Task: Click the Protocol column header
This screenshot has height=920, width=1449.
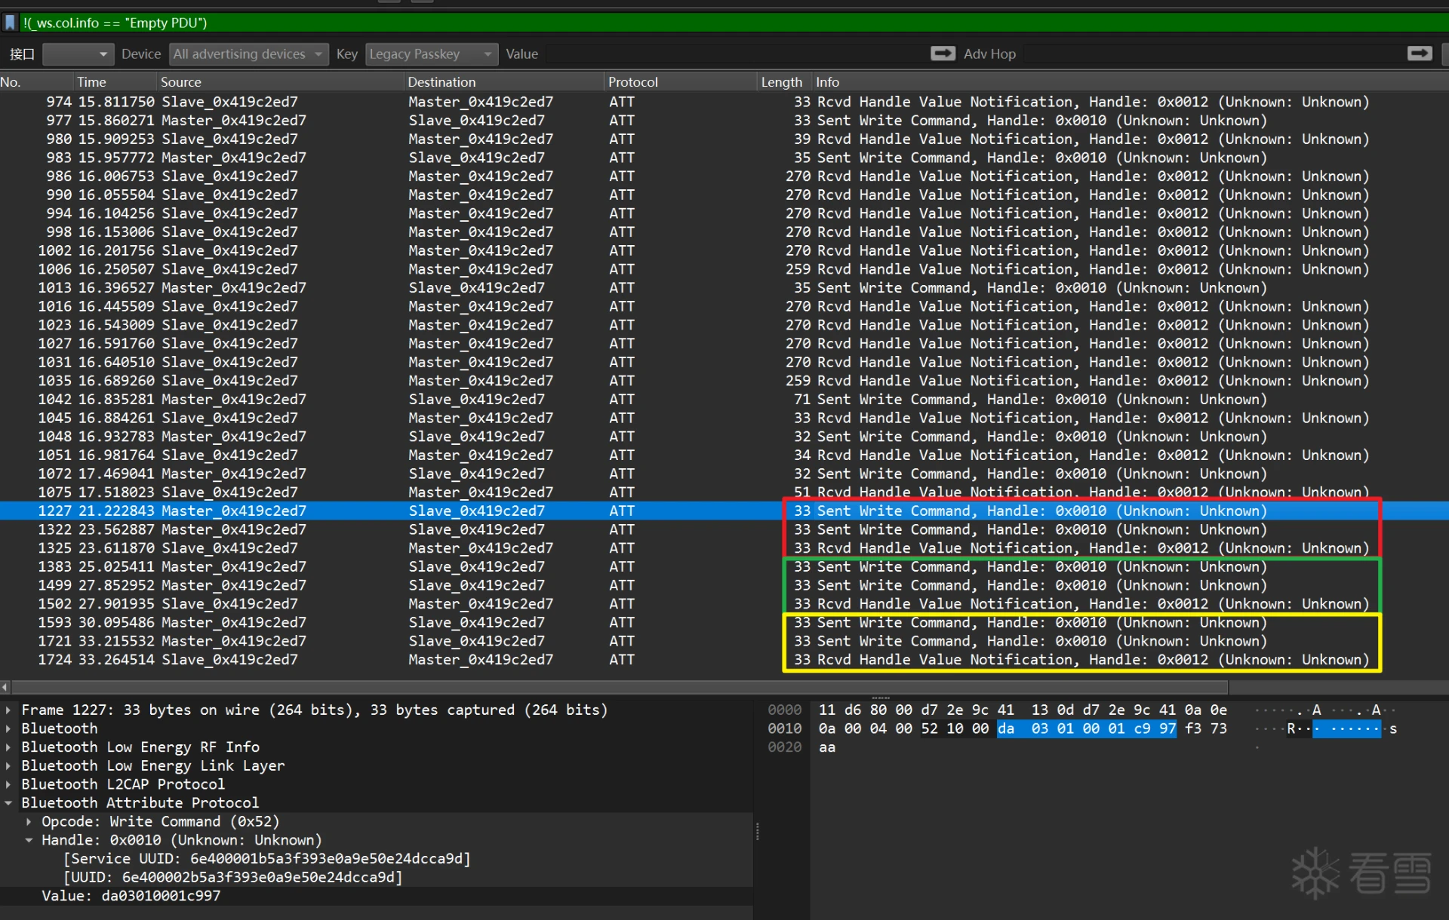Action: pos(632,82)
